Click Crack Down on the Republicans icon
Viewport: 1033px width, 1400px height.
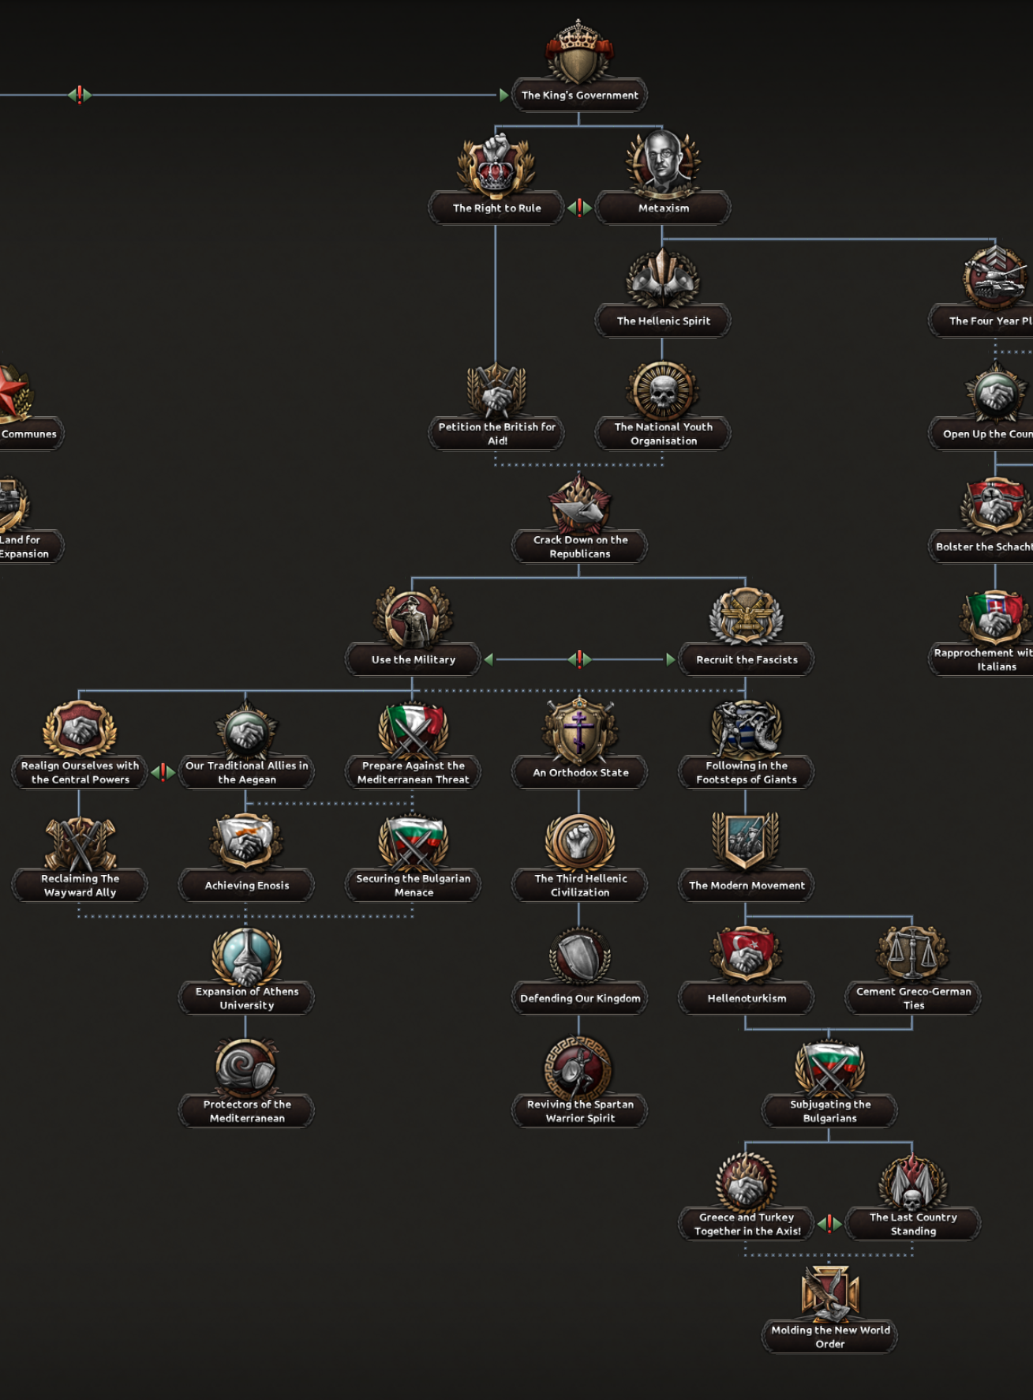[x=579, y=504]
